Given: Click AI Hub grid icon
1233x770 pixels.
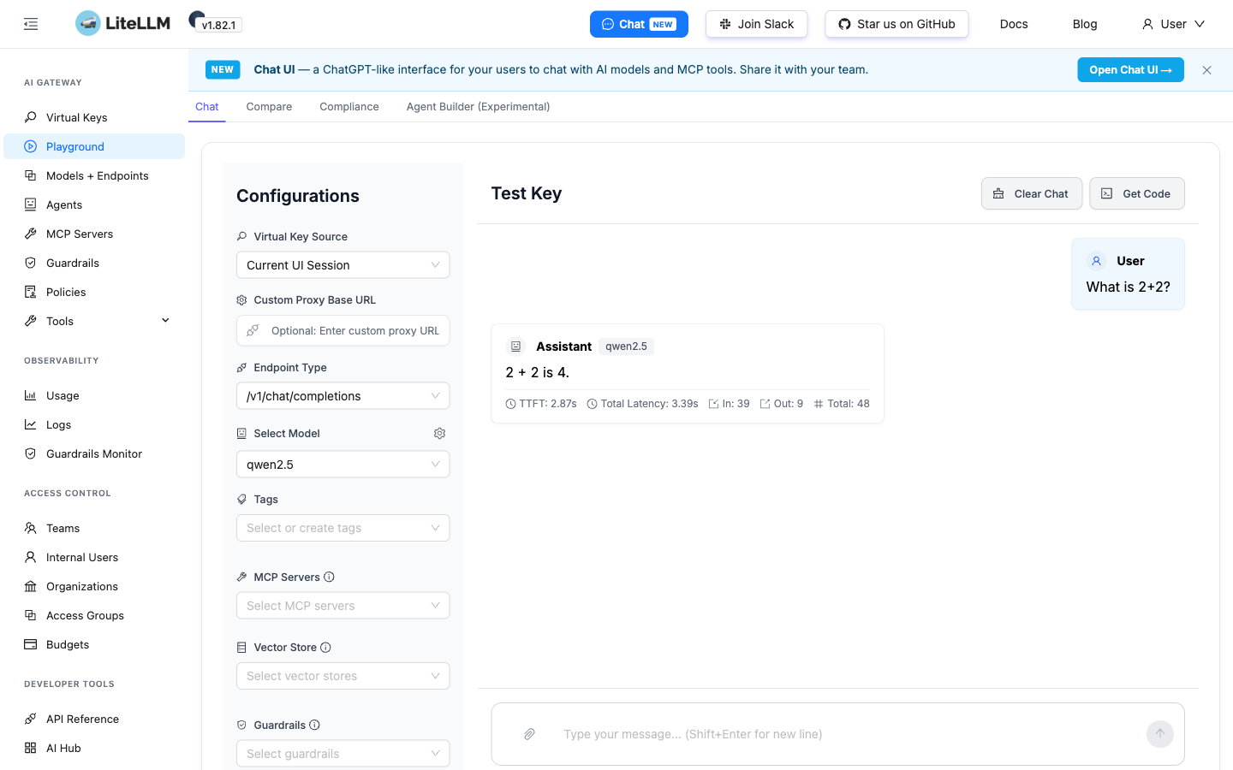Looking at the screenshot, I should [x=31, y=748].
